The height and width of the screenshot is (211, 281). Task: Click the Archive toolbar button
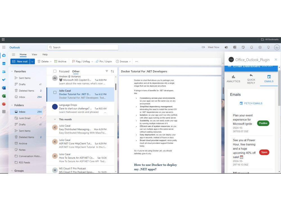(x=60, y=61)
